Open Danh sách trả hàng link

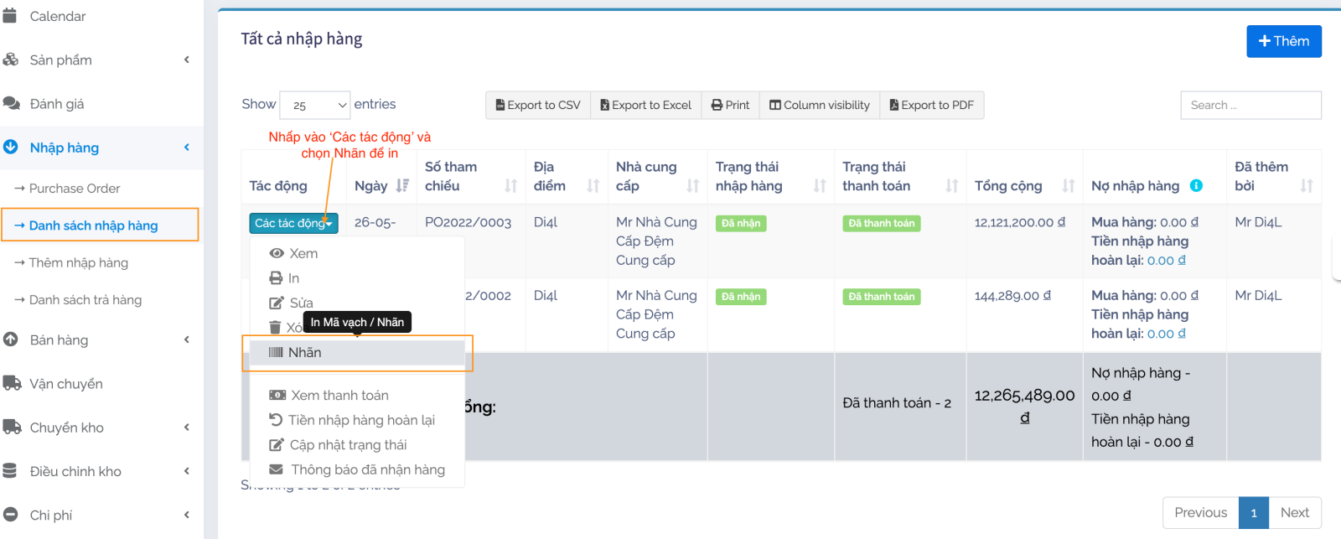85,300
